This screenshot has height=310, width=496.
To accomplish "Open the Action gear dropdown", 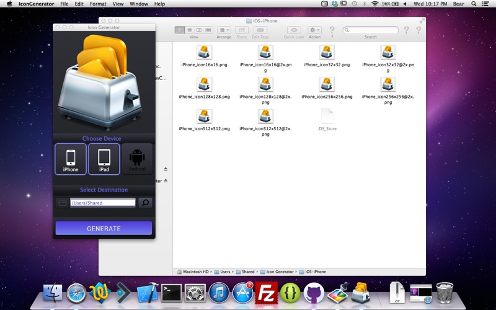I will (314, 30).
